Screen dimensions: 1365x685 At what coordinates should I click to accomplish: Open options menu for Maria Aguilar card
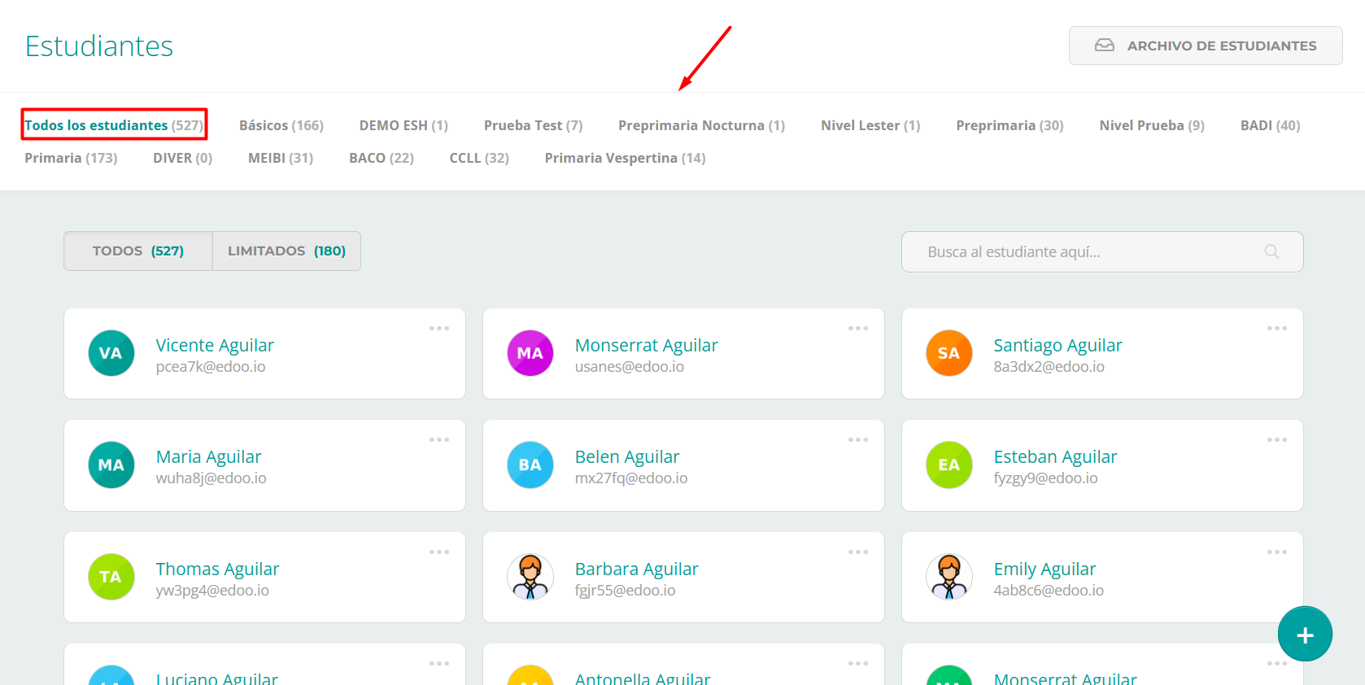[439, 440]
